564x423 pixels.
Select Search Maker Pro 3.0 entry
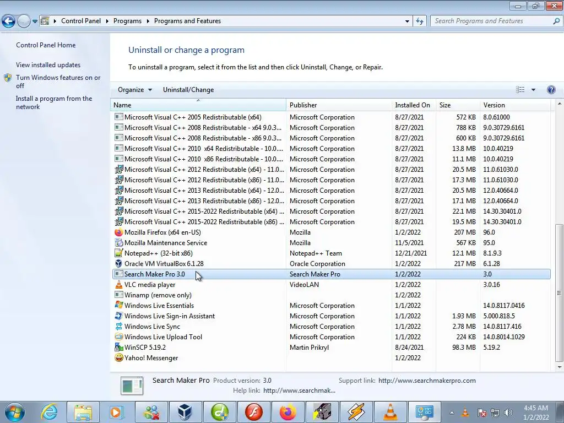(331, 274)
